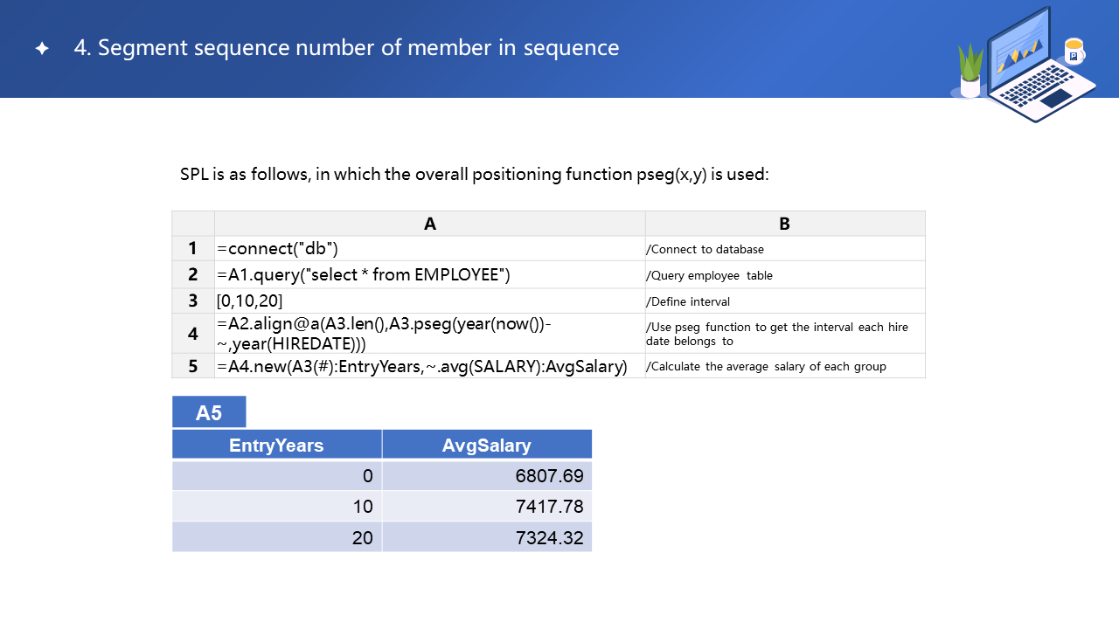Select the EntryYears value 20
The image size is (1119, 629).
(x=362, y=538)
